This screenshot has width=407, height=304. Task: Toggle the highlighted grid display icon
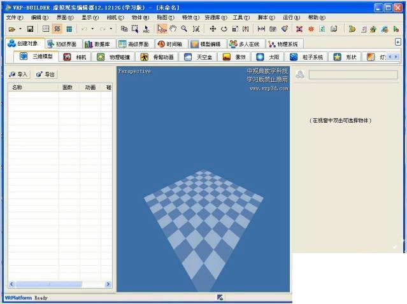pos(57,29)
